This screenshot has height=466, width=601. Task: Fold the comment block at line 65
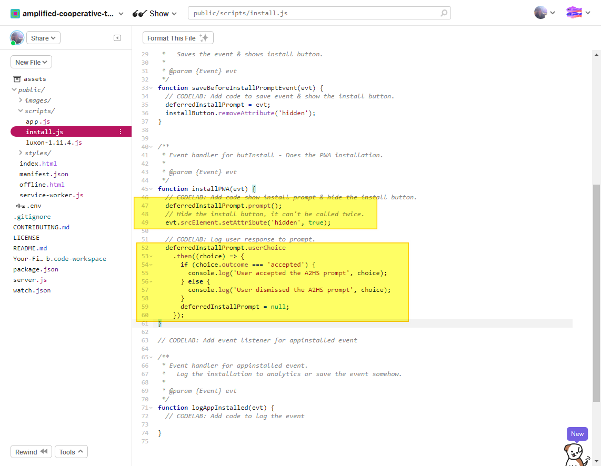tap(152, 357)
